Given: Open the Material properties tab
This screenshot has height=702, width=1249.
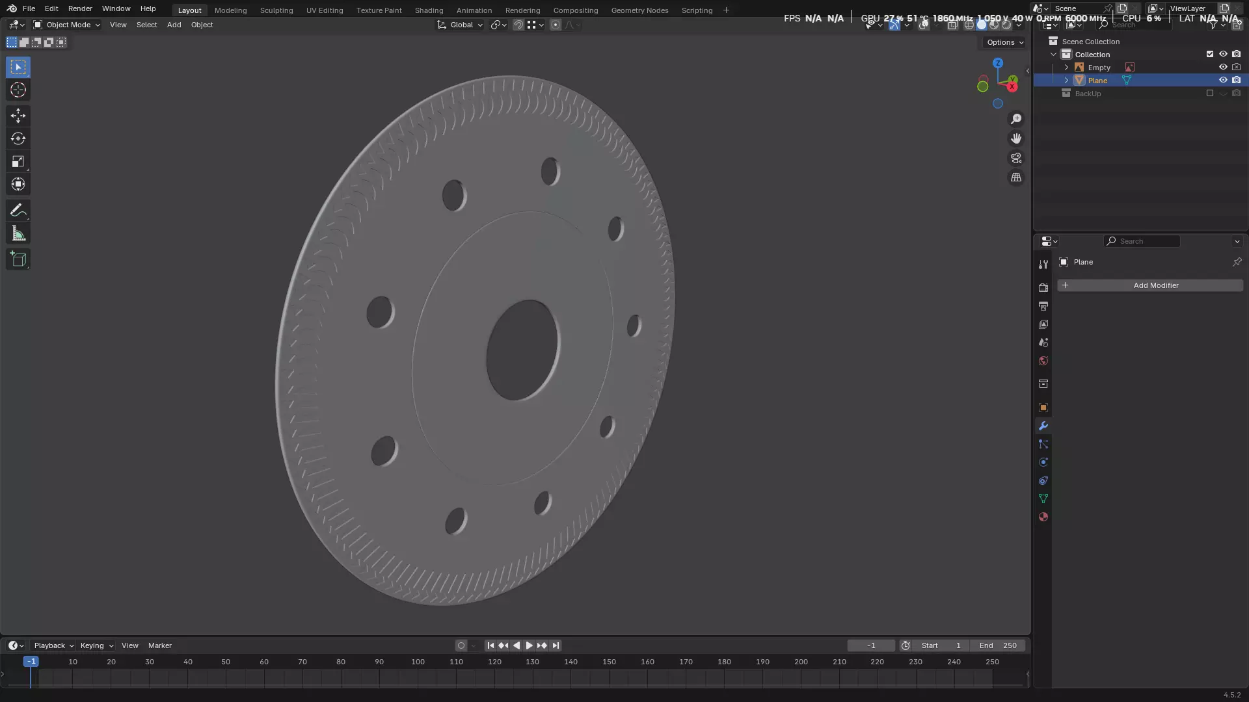Looking at the screenshot, I should coord(1043,517).
